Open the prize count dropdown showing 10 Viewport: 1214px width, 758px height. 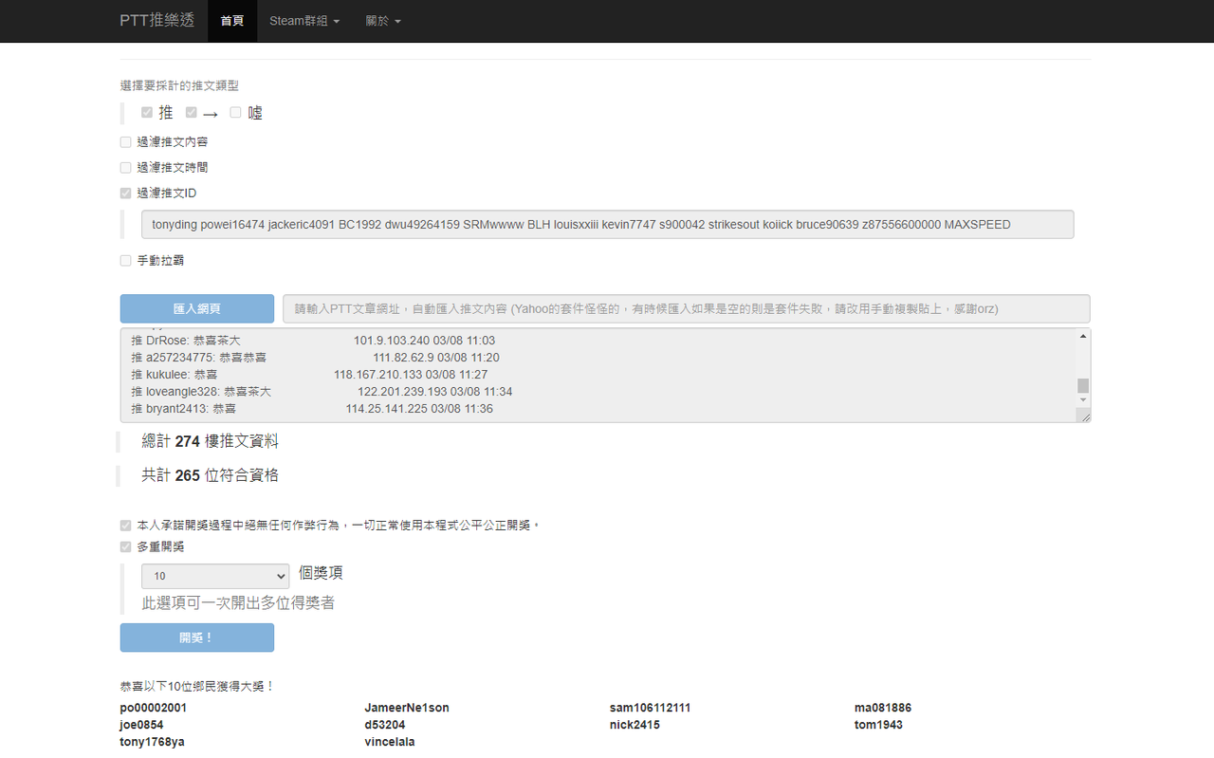[215, 576]
